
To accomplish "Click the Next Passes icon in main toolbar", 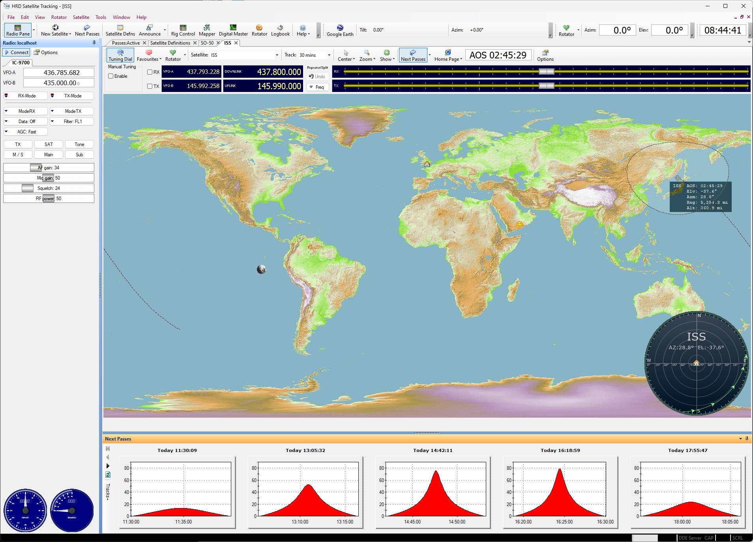I will [x=87, y=30].
